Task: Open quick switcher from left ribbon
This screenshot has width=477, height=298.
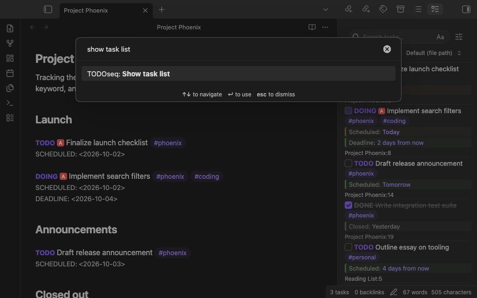Action: (x=10, y=28)
